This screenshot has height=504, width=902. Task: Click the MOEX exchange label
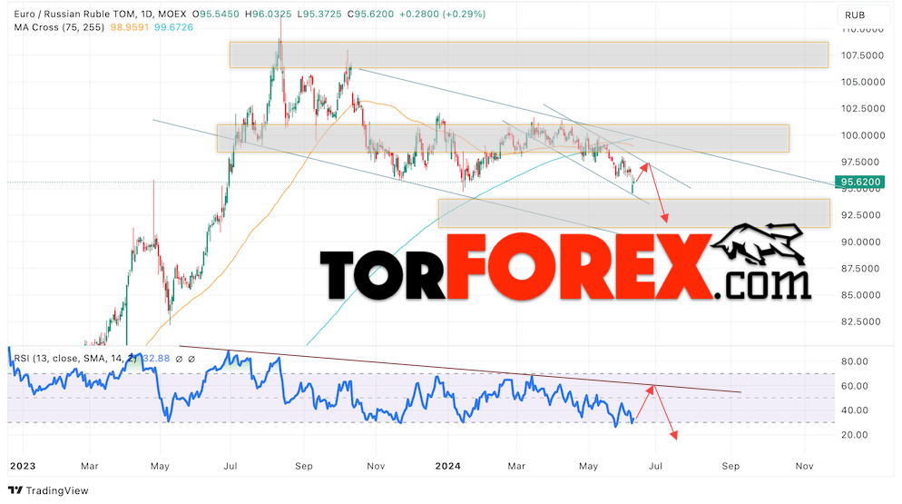pyautogui.click(x=172, y=14)
